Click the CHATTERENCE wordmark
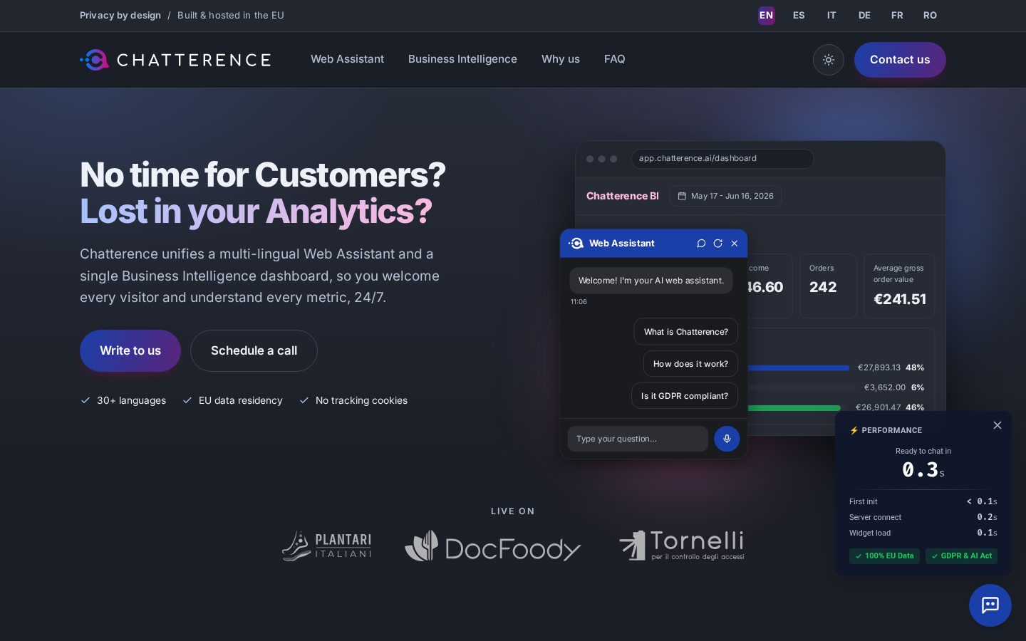Image resolution: width=1026 pixels, height=641 pixels. (194, 60)
